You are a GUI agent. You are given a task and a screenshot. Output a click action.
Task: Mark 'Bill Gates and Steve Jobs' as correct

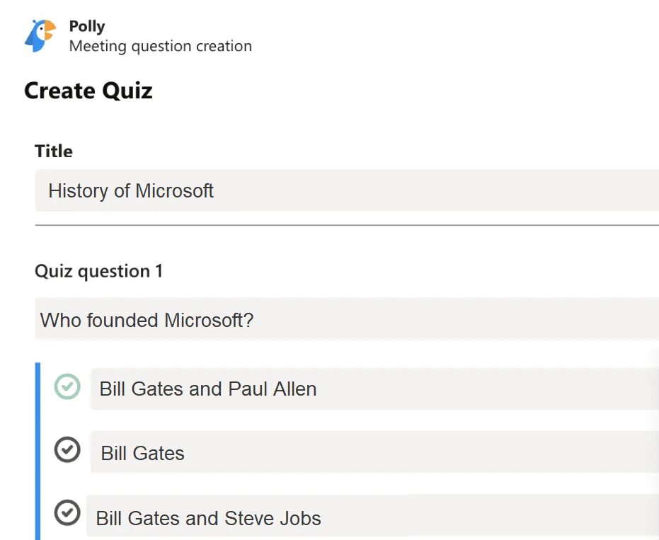pos(67,512)
